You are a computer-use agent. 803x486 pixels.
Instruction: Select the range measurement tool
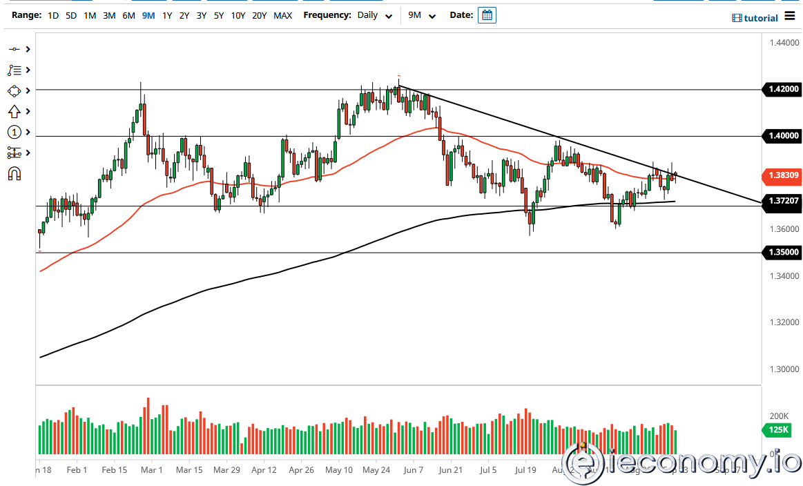pos(12,153)
